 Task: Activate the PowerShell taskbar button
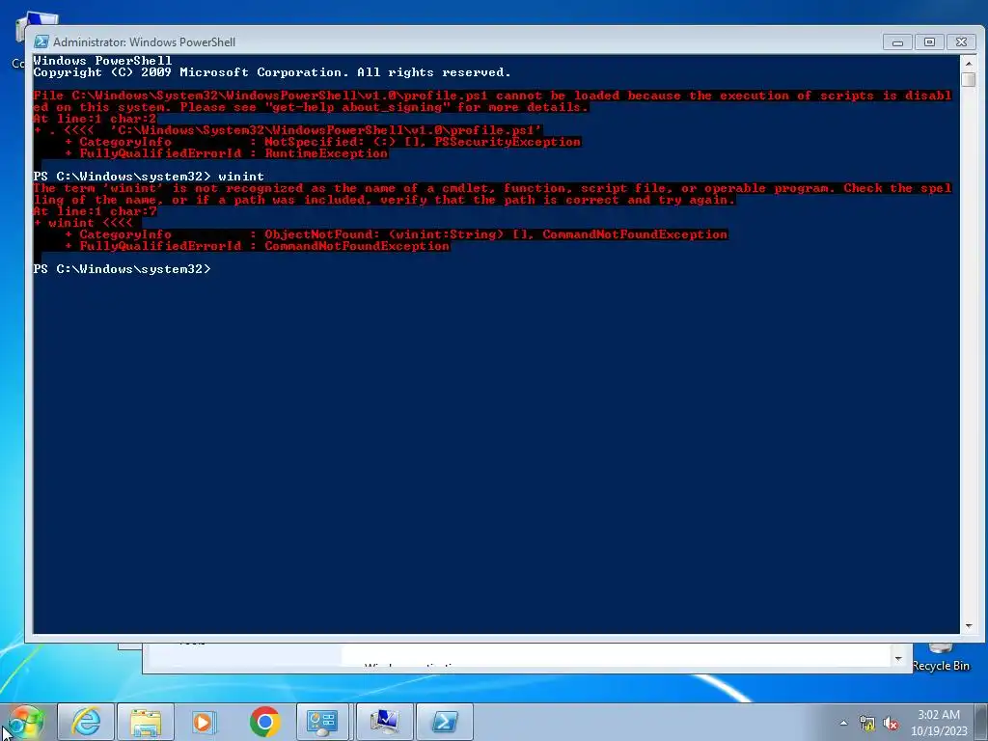[444, 722]
